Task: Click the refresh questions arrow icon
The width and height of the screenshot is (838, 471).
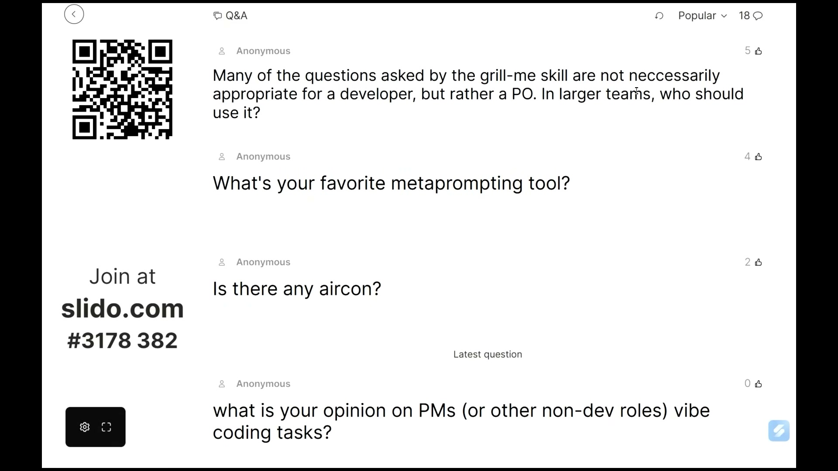Action: tap(659, 16)
